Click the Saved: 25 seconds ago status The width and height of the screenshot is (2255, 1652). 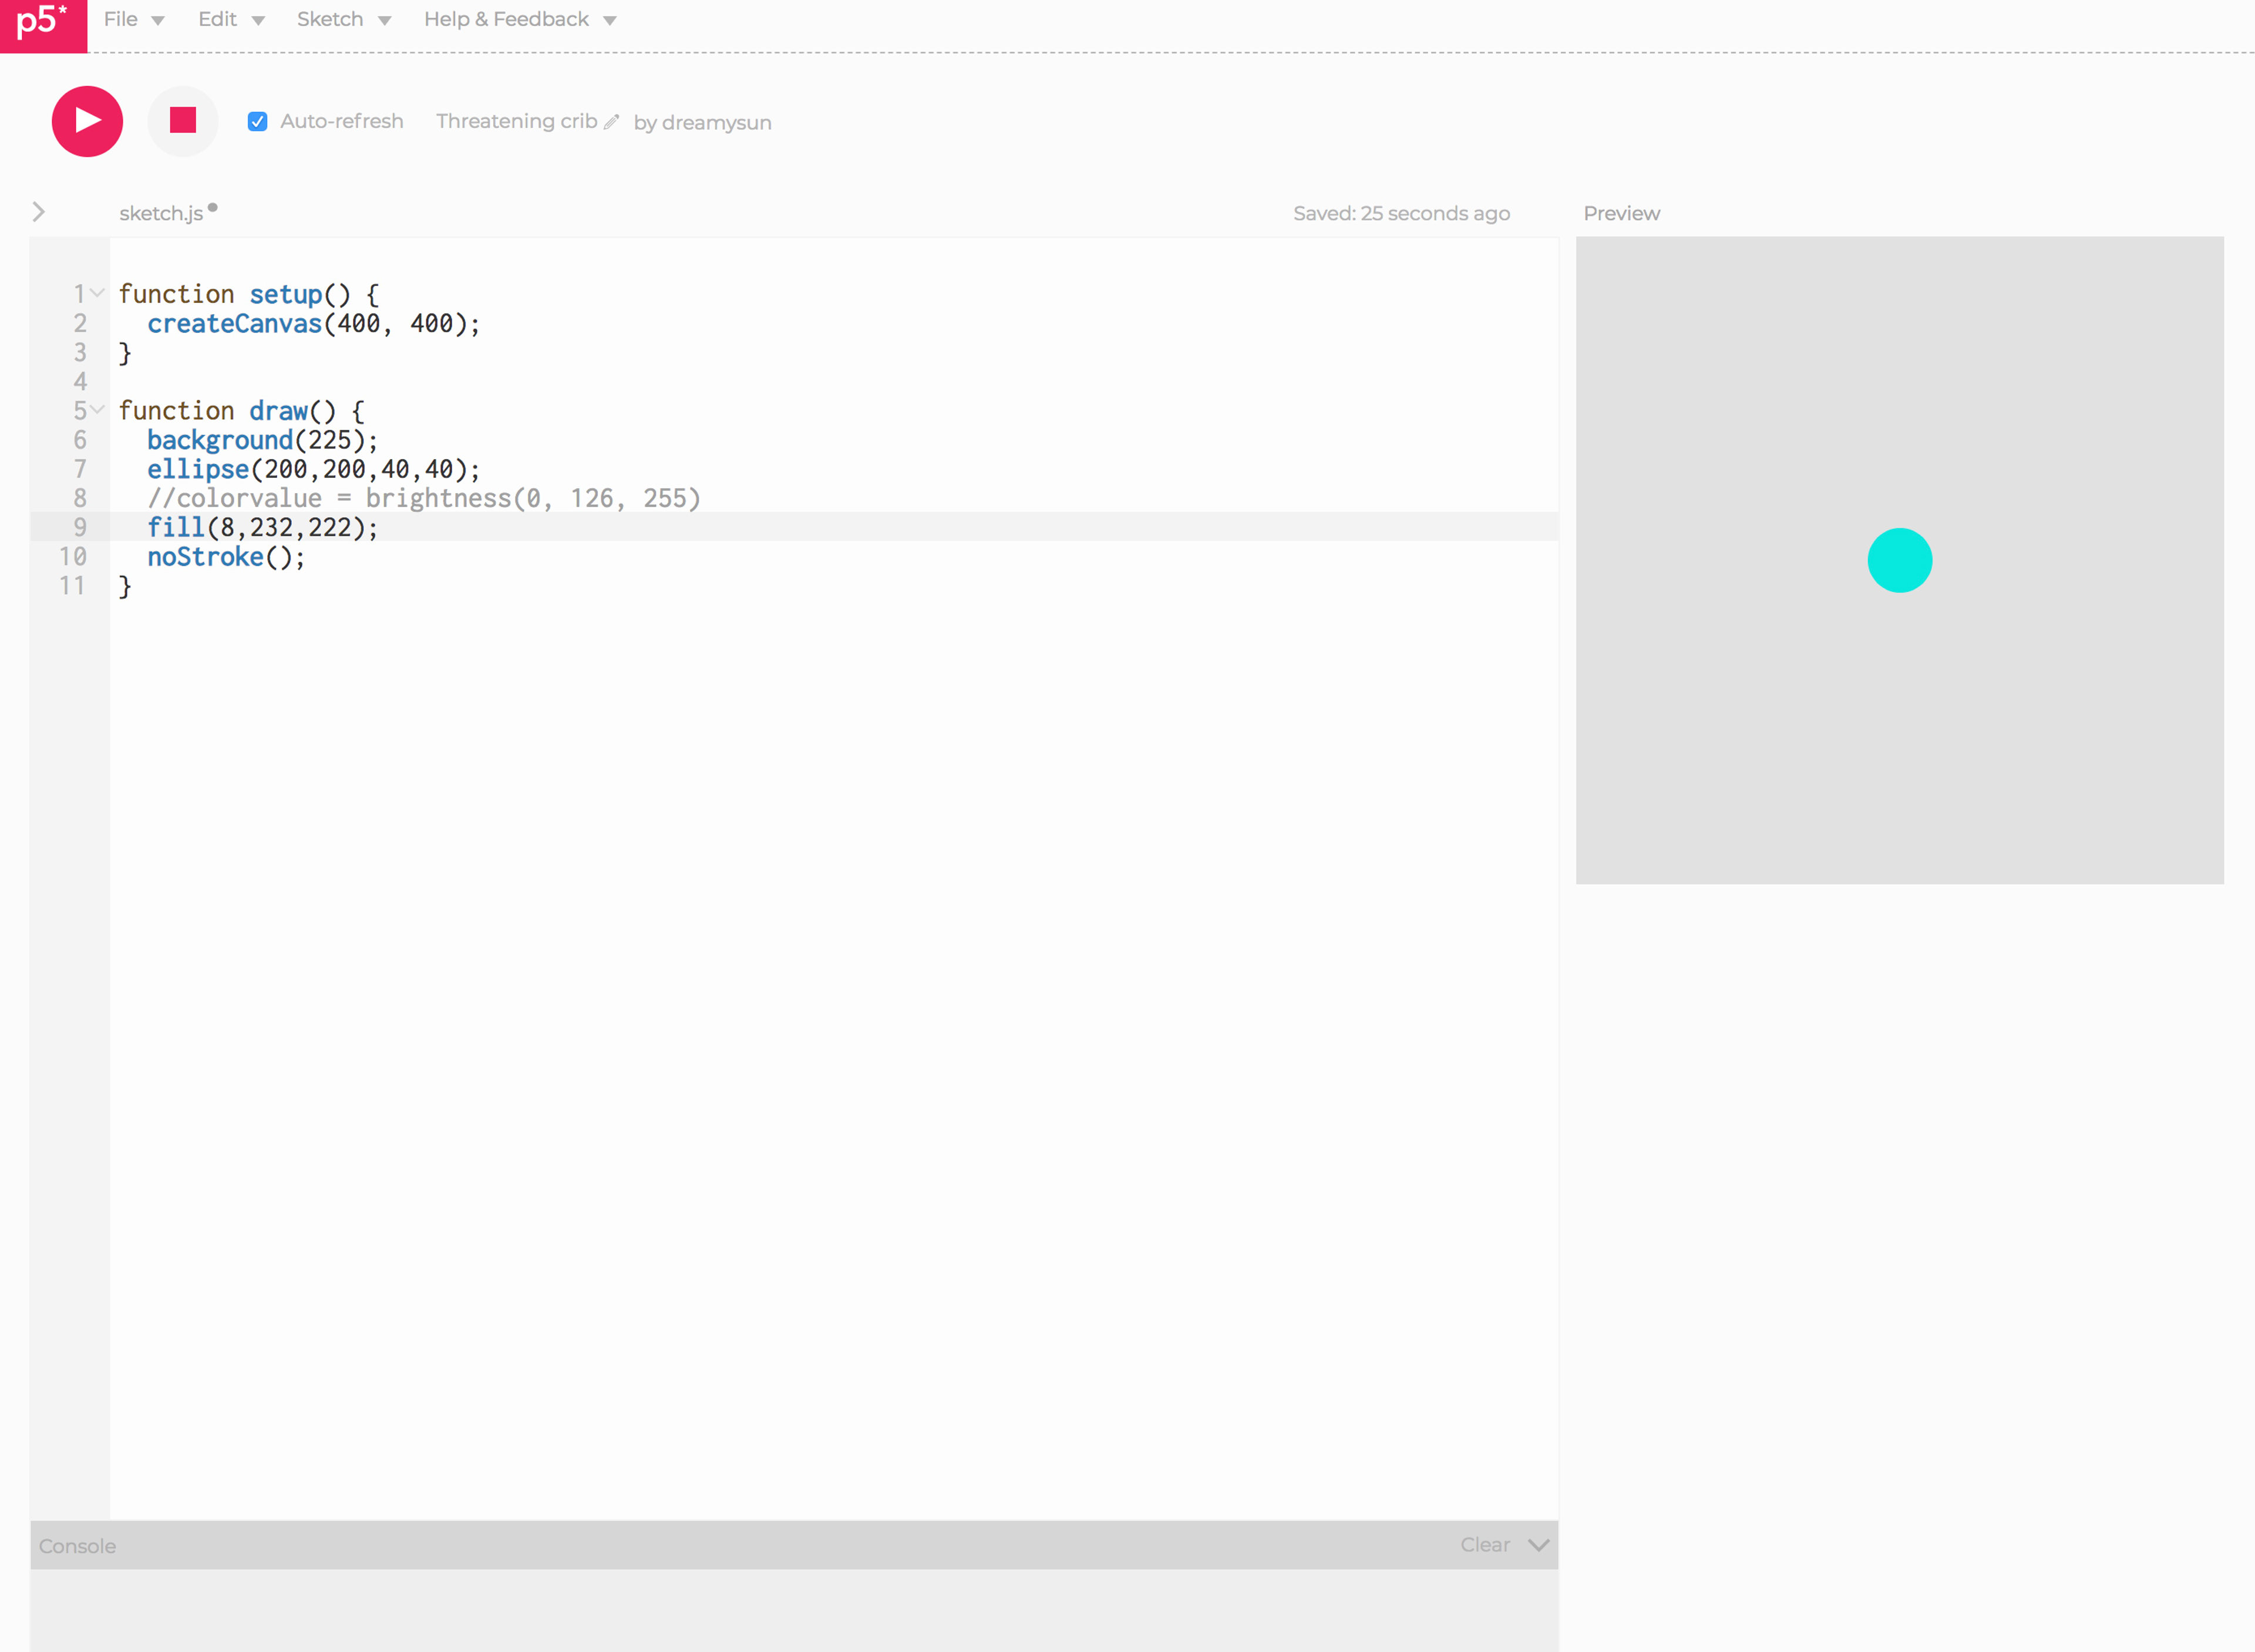1401,213
